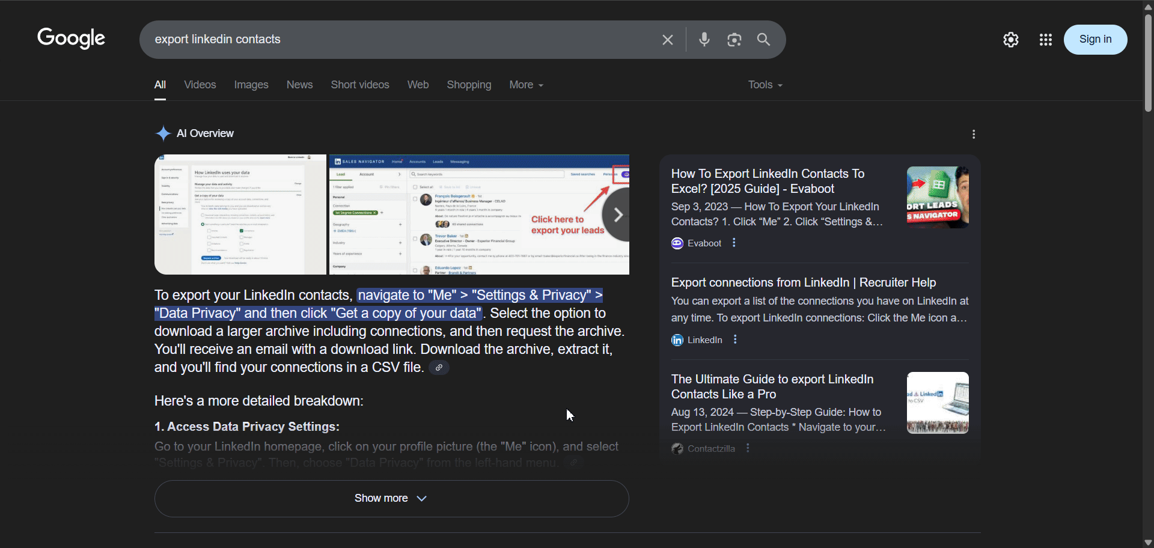
Task: Click the AI Overview sparkle icon
Action: tap(162, 133)
